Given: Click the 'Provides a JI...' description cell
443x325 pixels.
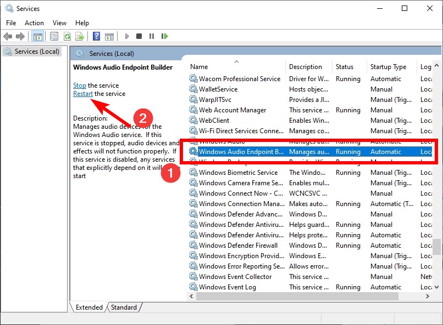Looking at the screenshot, I should pos(309,99).
